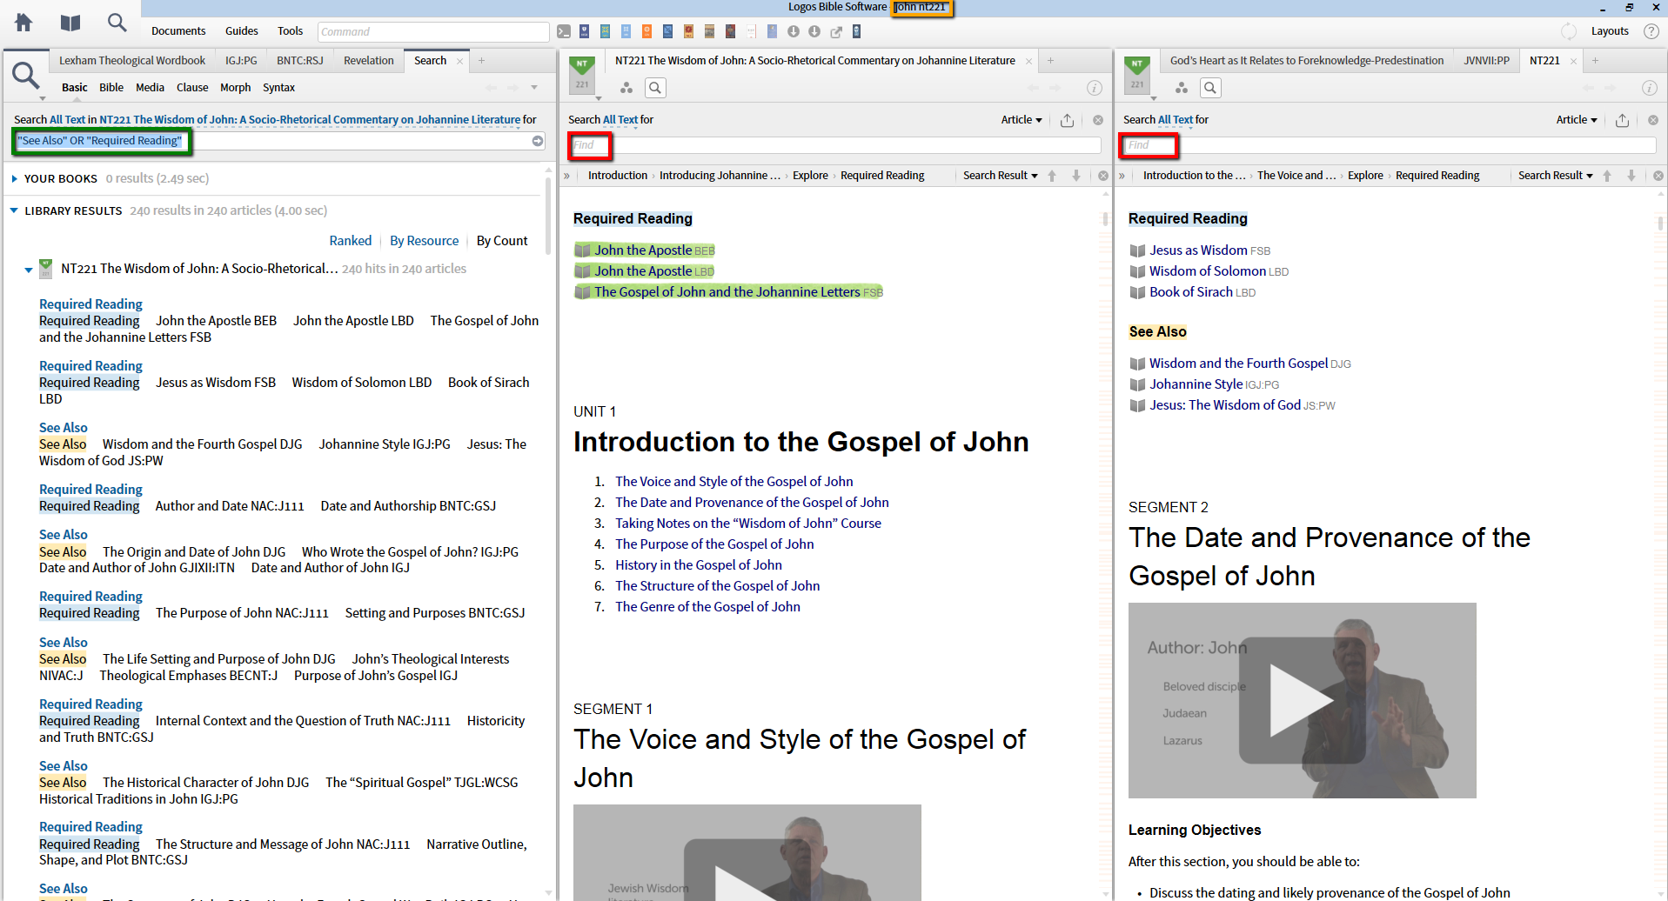1668x901 pixels.
Task: Open visual filters in the middle NT221 panel
Action: point(626,88)
